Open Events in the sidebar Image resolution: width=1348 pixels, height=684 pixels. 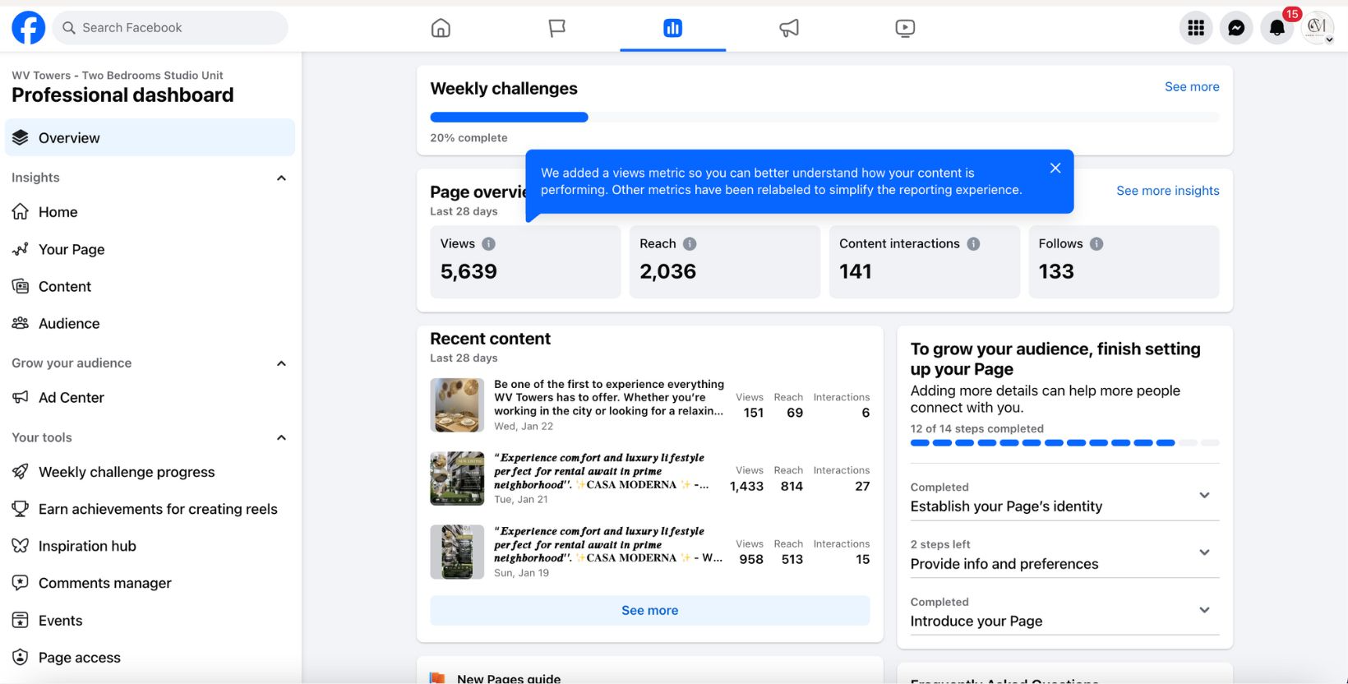(150, 620)
